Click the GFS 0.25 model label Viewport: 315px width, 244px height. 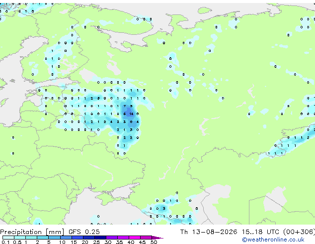[x=84, y=232]
